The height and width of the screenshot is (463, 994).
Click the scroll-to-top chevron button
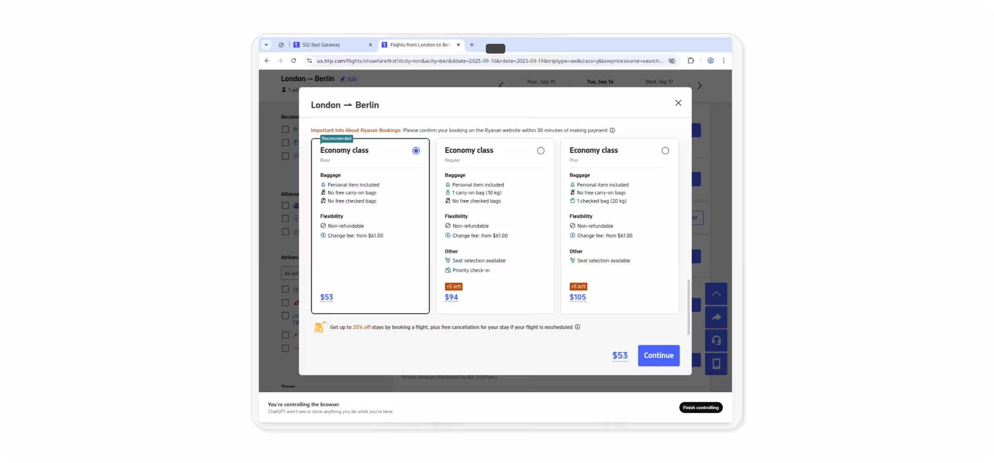(716, 294)
